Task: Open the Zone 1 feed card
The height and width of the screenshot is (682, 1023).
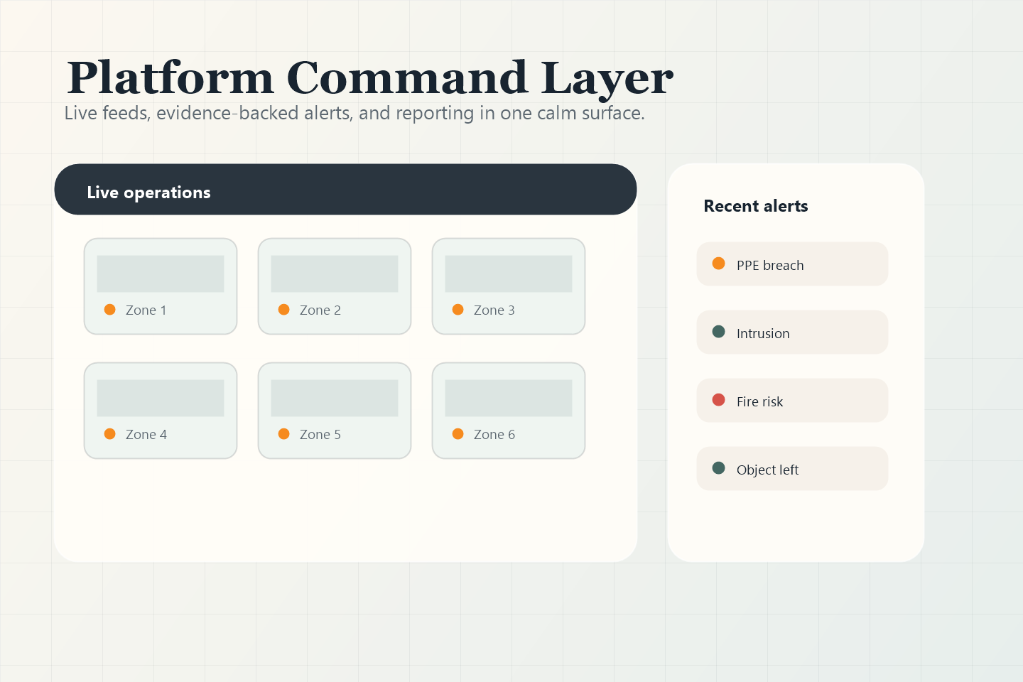Action: (x=161, y=286)
